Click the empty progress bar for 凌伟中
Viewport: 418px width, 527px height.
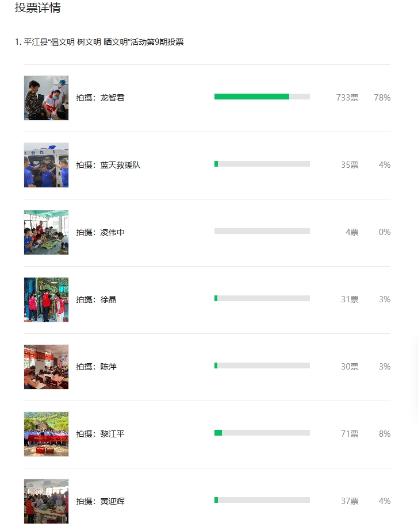tap(262, 231)
